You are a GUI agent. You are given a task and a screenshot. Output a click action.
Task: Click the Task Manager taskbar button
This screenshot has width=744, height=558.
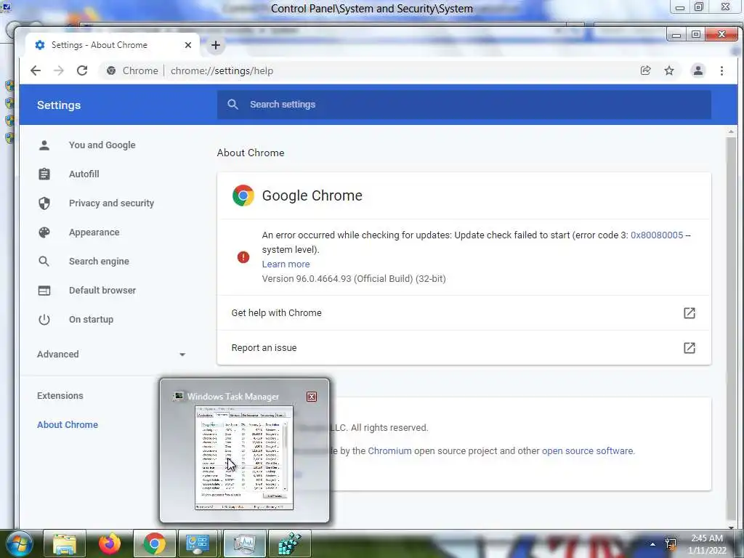pyautogui.click(x=245, y=543)
